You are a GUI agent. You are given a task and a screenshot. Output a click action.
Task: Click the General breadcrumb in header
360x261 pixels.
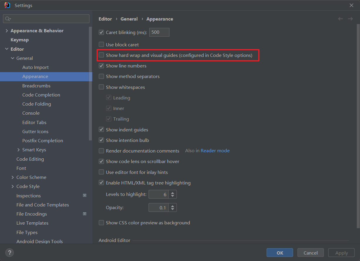tap(129, 19)
